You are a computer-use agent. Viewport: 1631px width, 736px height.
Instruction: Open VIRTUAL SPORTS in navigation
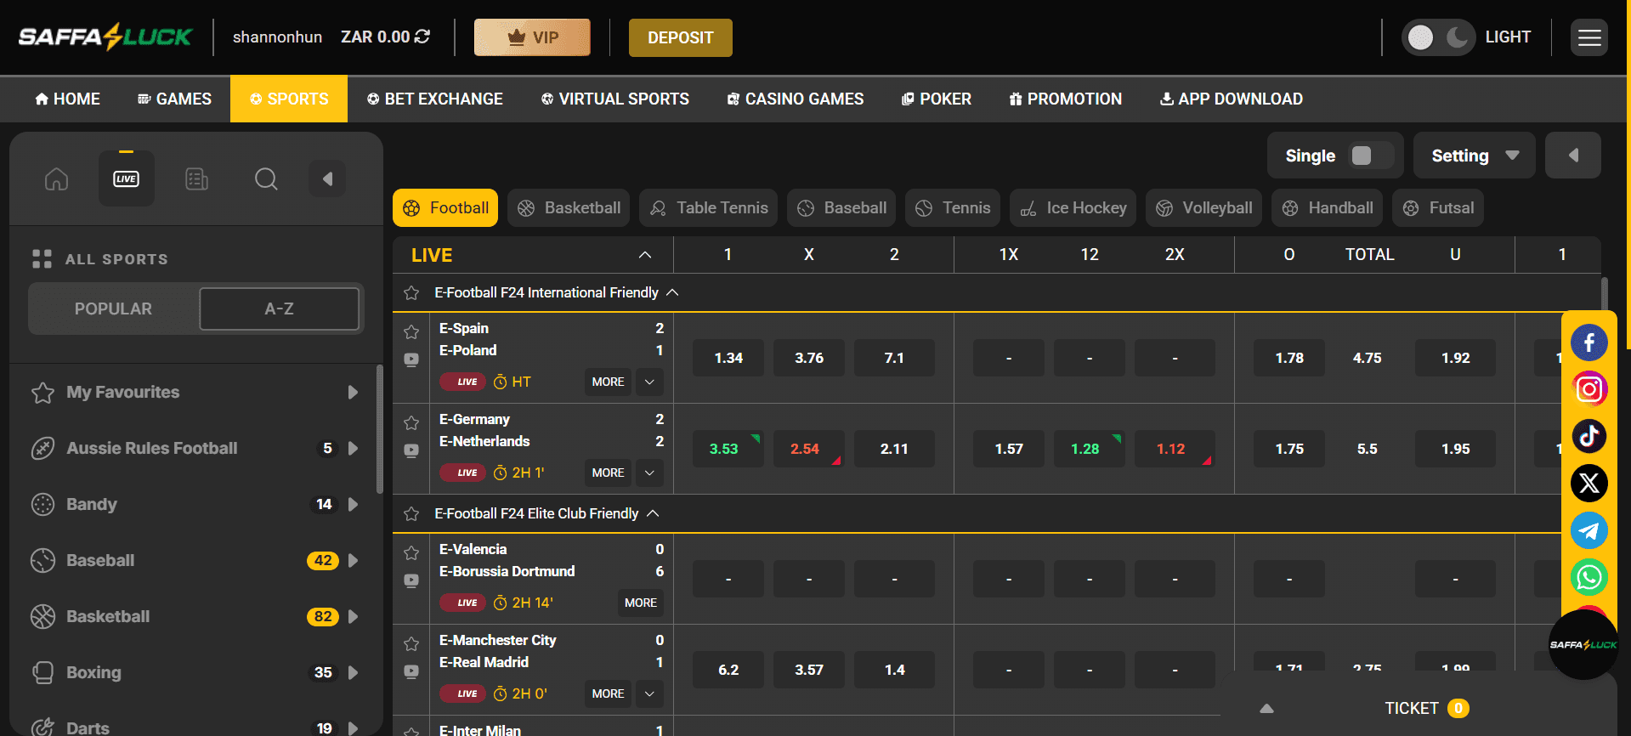pos(615,99)
